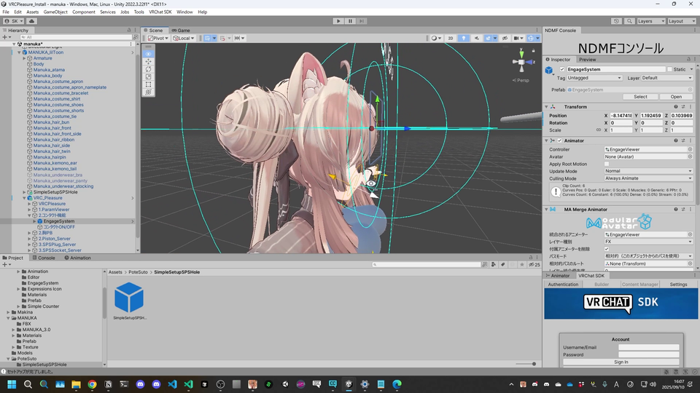This screenshot has height=393, width=700.
Task: Click the Play button
Action: coord(338,21)
